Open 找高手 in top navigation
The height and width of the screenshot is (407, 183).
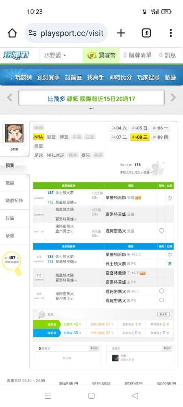[x=96, y=77]
